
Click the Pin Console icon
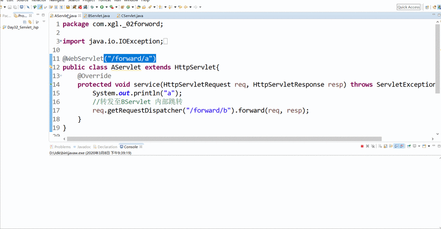coord(409,146)
